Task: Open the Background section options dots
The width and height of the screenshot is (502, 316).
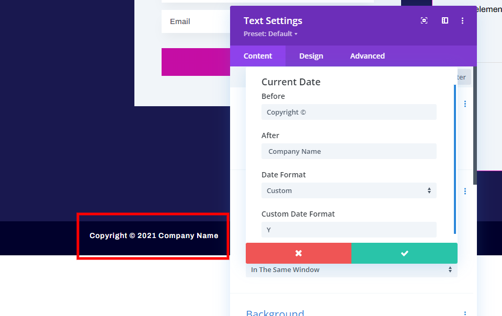Action: pyautogui.click(x=465, y=313)
